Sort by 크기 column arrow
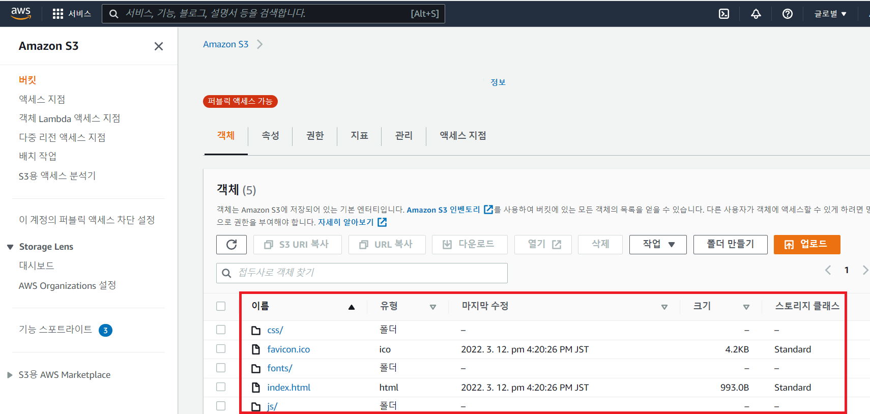This screenshot has width=870, height=414. pos(746,307)
